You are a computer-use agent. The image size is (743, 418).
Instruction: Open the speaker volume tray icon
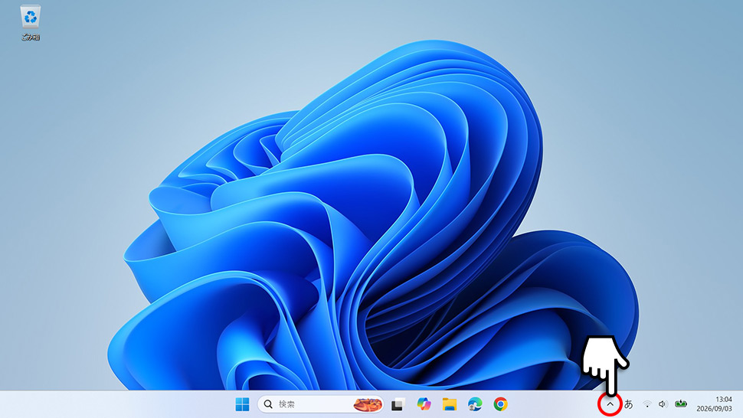[663, 404]
